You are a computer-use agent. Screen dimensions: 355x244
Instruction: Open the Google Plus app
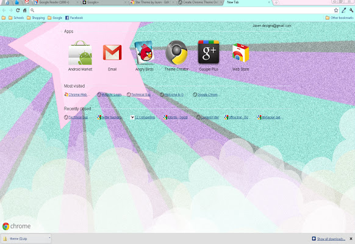[209, 56]
